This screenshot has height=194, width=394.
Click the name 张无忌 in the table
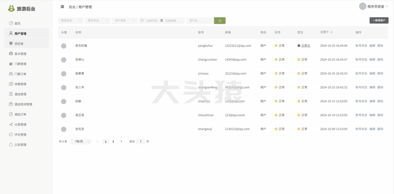80,129
